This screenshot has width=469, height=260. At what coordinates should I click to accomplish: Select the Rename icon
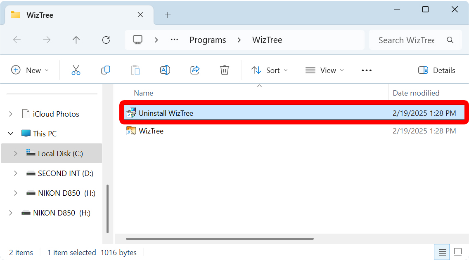(x=165, y=70)
